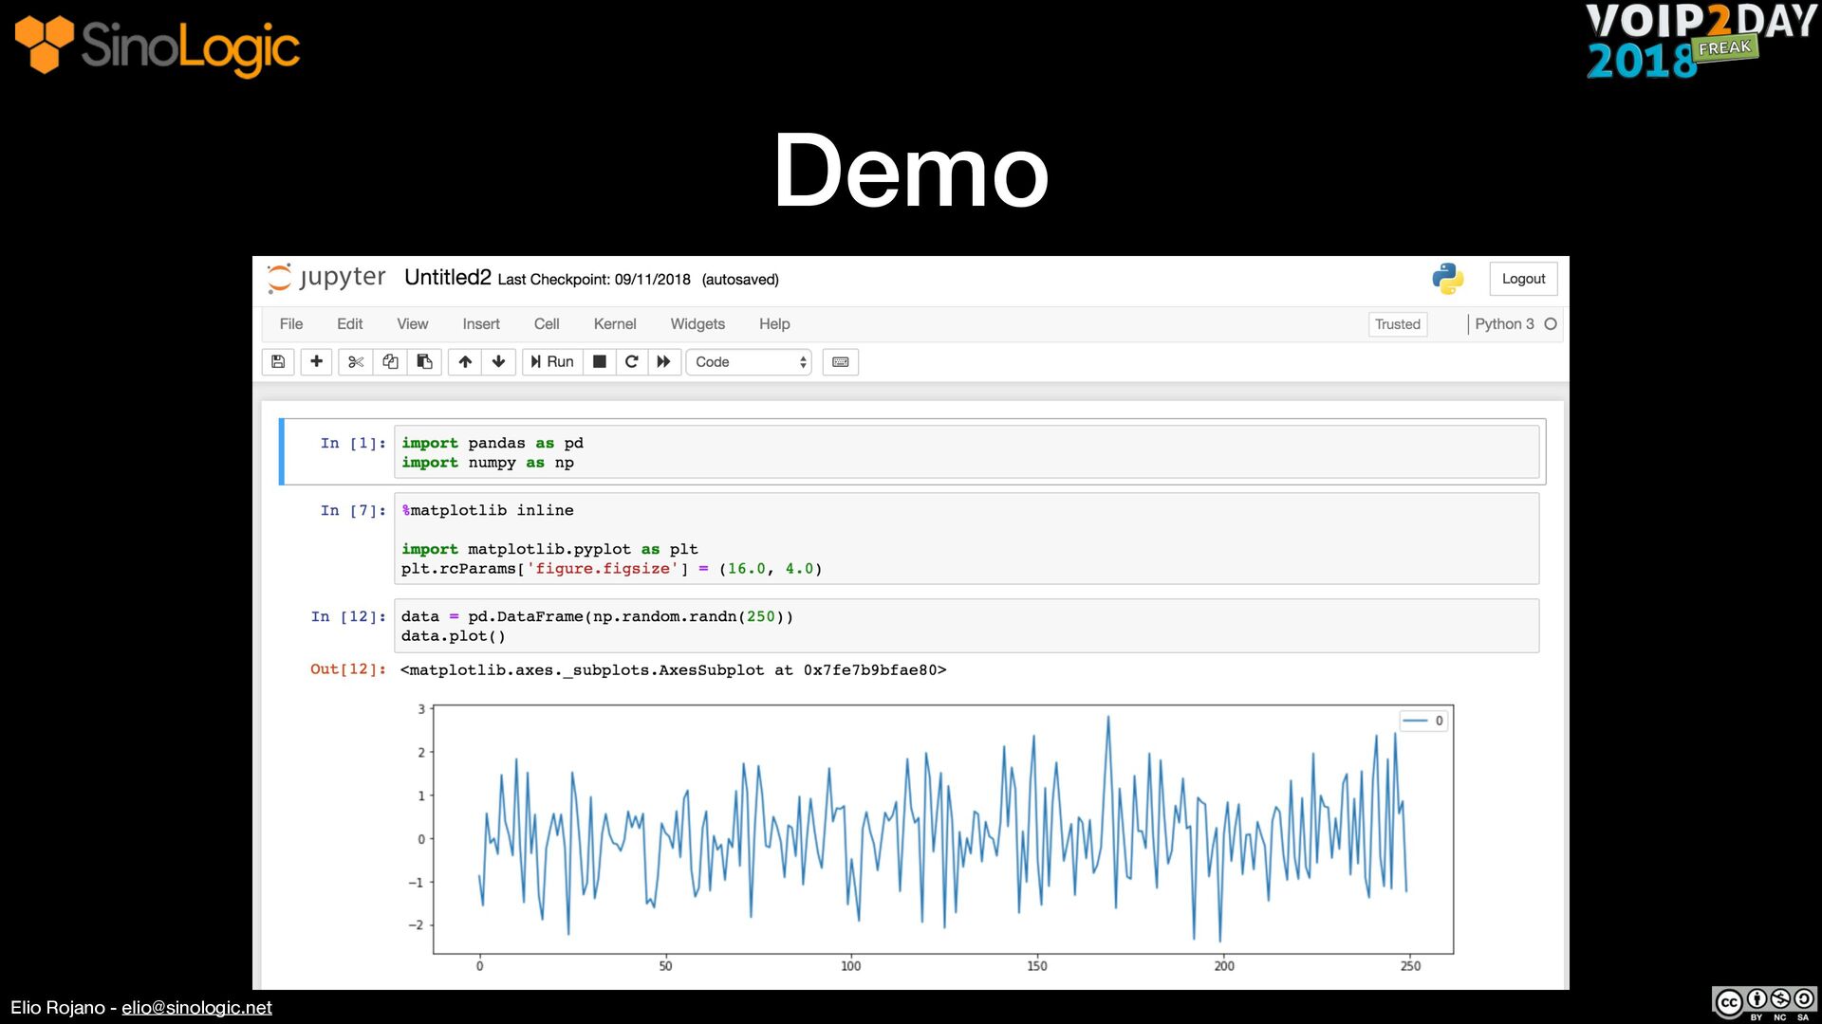The image size is (1822, 1024).
Task: Move selected cell down arrow
Action: coord(498,361)
